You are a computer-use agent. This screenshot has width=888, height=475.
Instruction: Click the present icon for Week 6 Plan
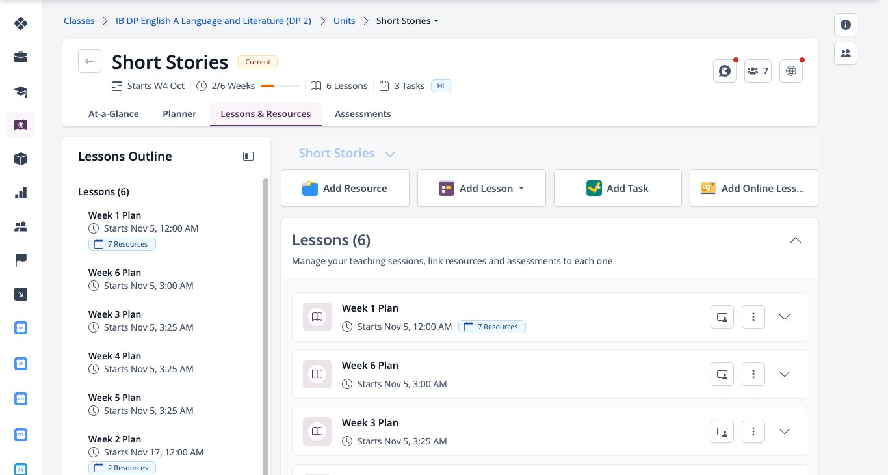tap(722, 374)
